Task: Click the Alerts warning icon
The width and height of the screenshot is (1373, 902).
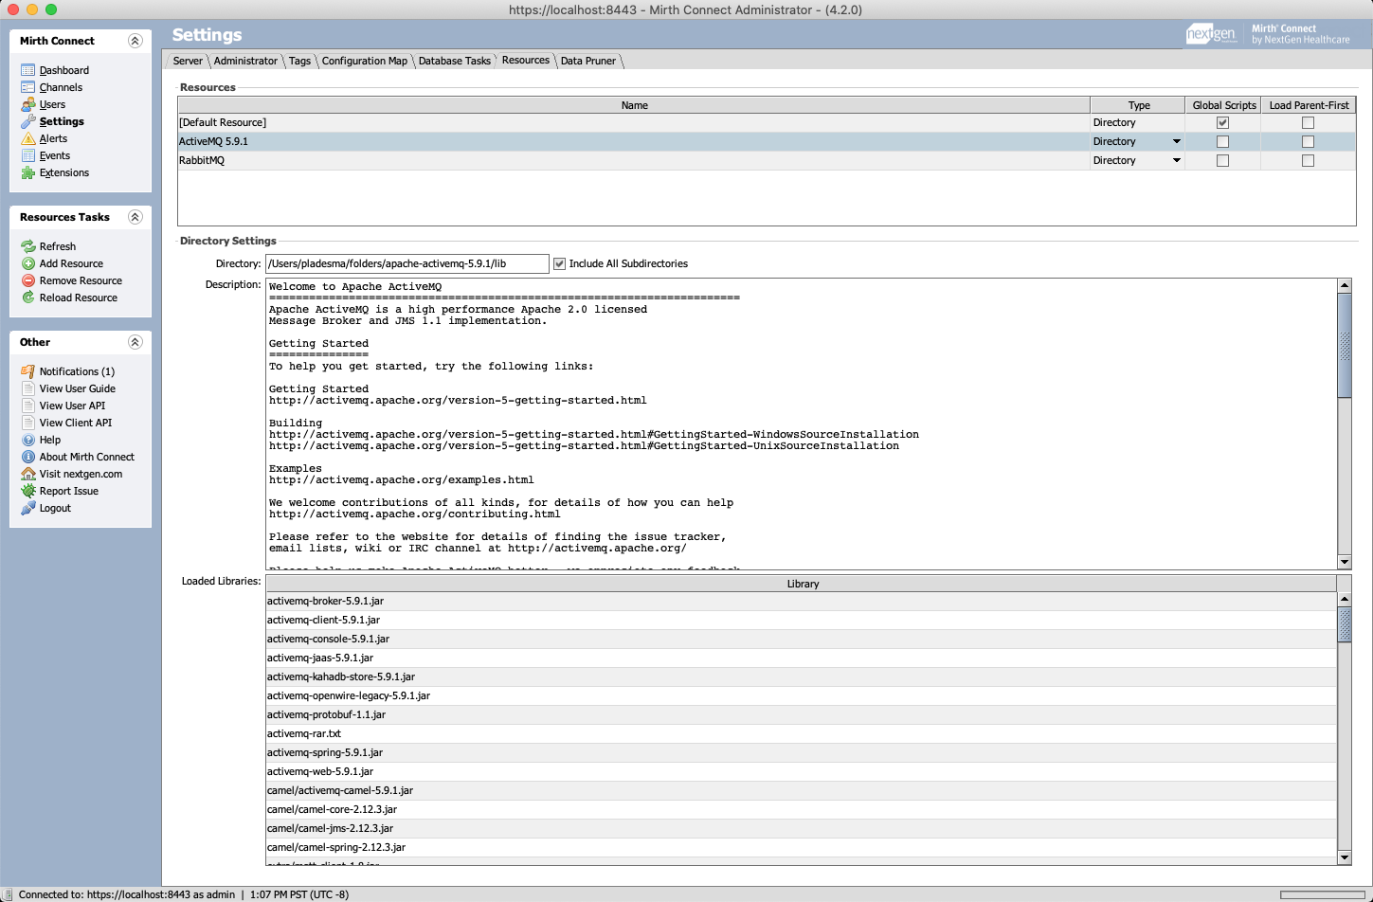Action: [28, 138]
